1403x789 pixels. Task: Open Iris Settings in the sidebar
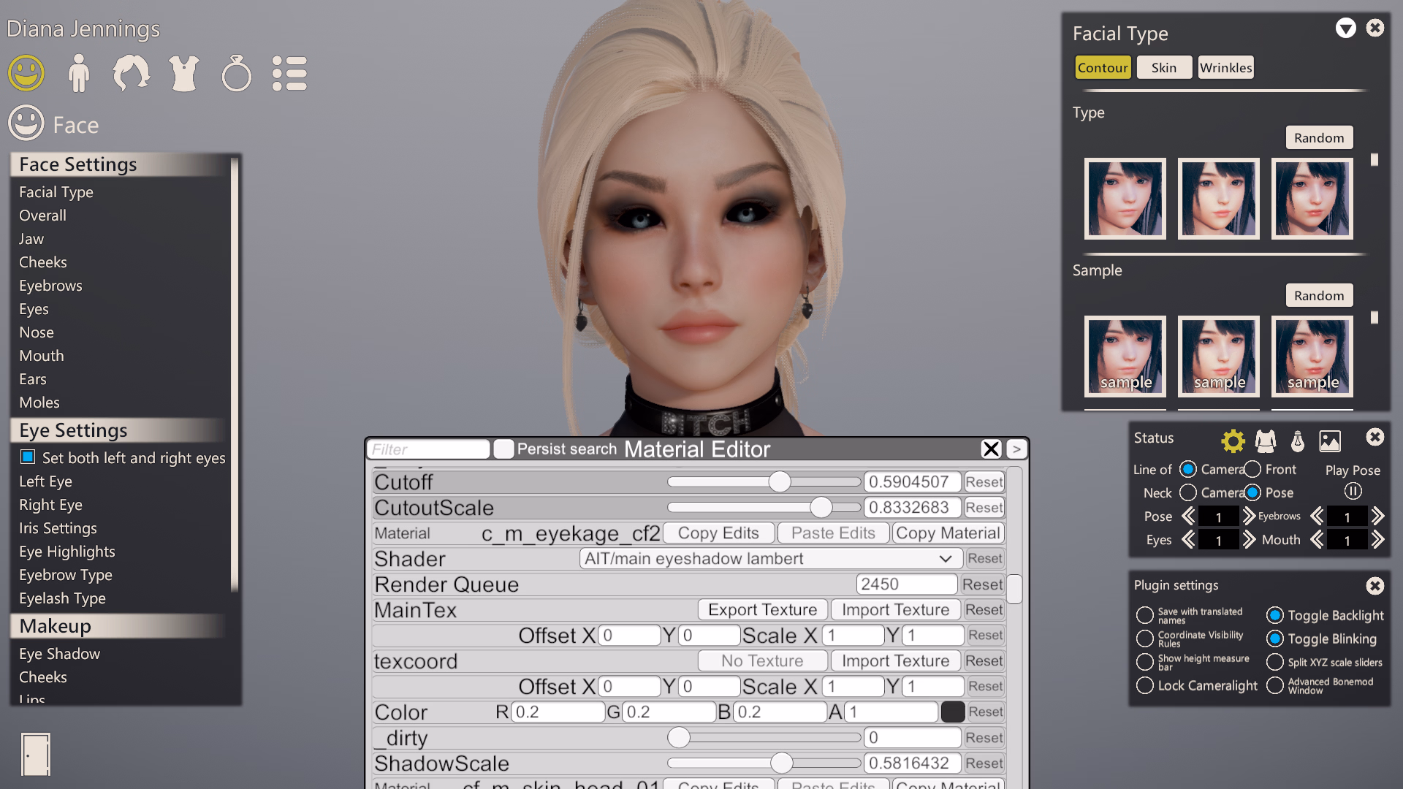click(x=58, y=528)
